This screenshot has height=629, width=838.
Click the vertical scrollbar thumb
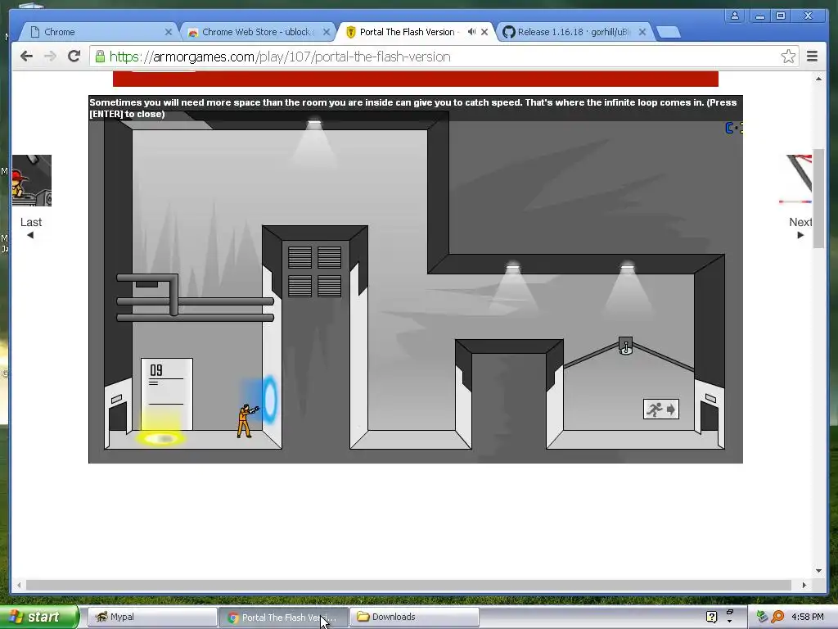click(x=818, y=198)
